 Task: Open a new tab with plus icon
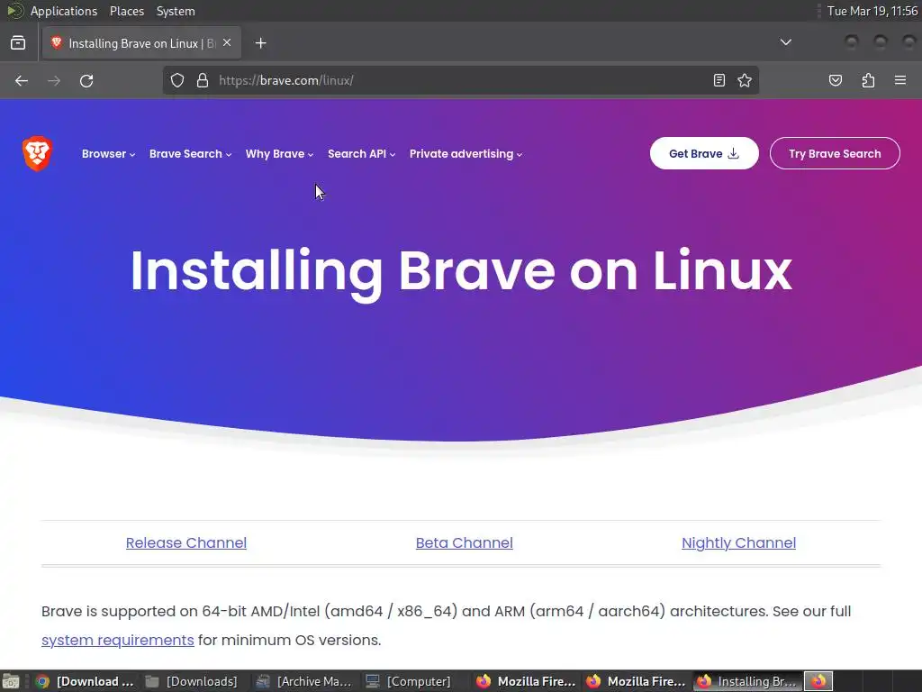point(260,43)
